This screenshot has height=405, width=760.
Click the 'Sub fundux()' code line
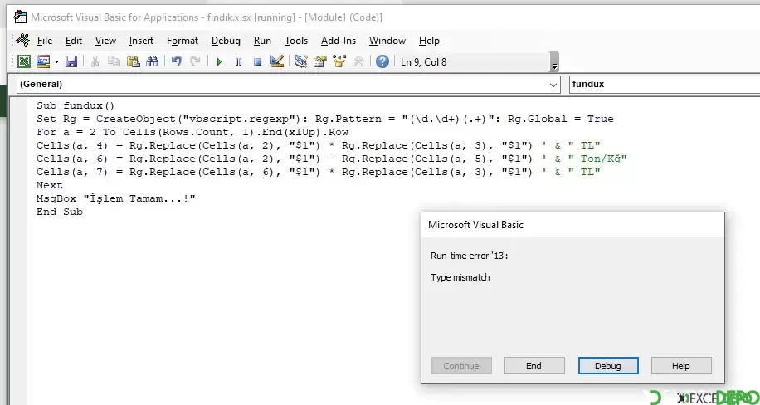76,105
